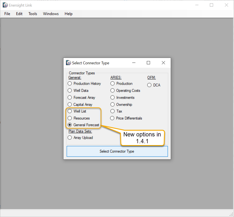234x217 pixels.
Task: Select the Tax option under ARIES
Action: click(x=112, y=111)
